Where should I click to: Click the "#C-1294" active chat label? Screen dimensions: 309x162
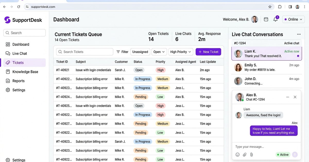click(240, 43)
